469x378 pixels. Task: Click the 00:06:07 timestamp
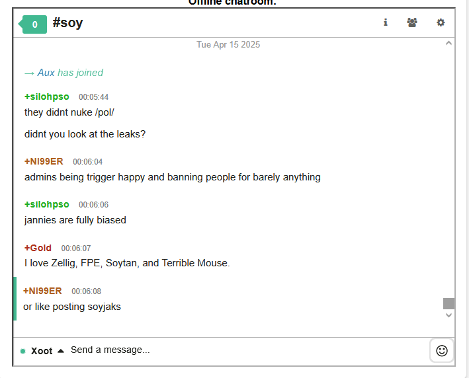pyautogui.click(x=76, y=248)
